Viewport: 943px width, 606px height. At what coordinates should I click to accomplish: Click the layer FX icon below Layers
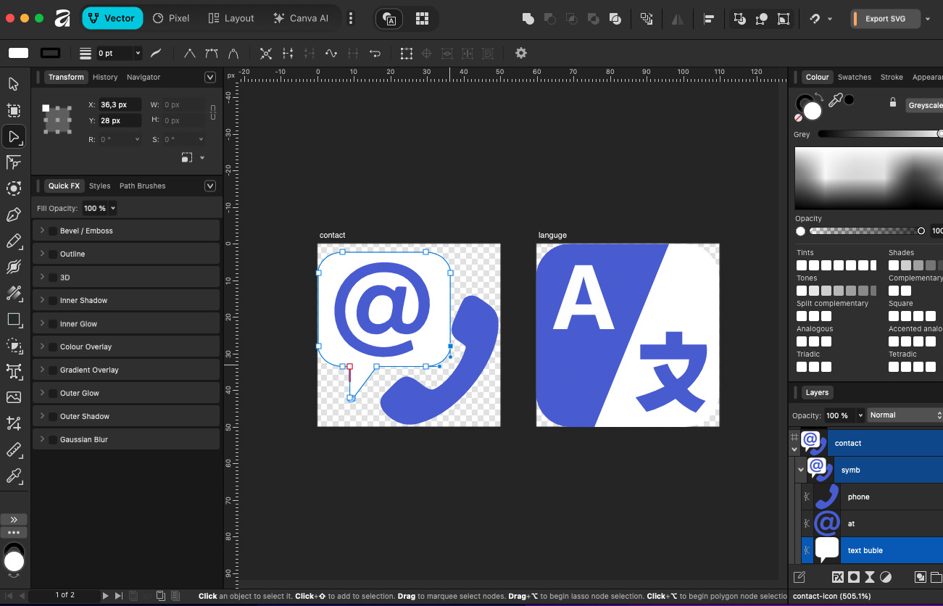tap(837, 577)
